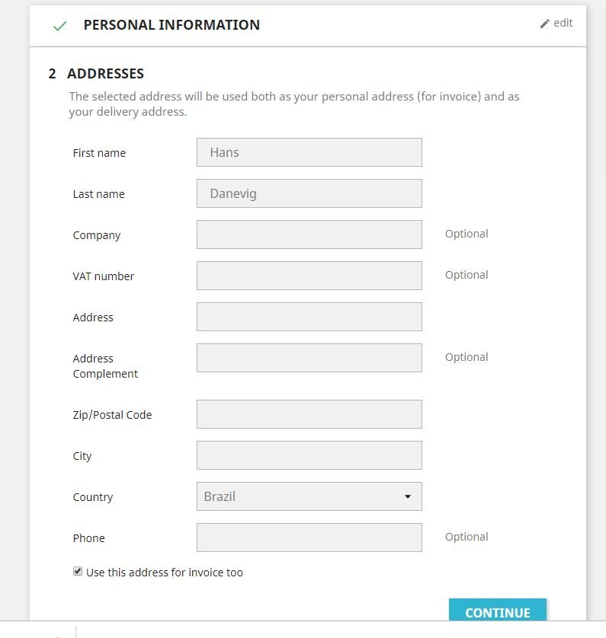The image size is (606, 638).
Task: Click the Address Complement label text
Action: (105, 366)
